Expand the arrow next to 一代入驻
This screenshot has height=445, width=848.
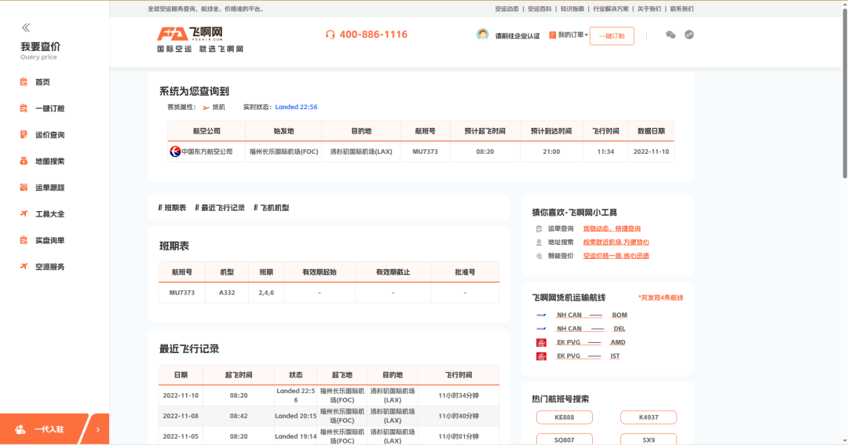click(x=98, y=429)
